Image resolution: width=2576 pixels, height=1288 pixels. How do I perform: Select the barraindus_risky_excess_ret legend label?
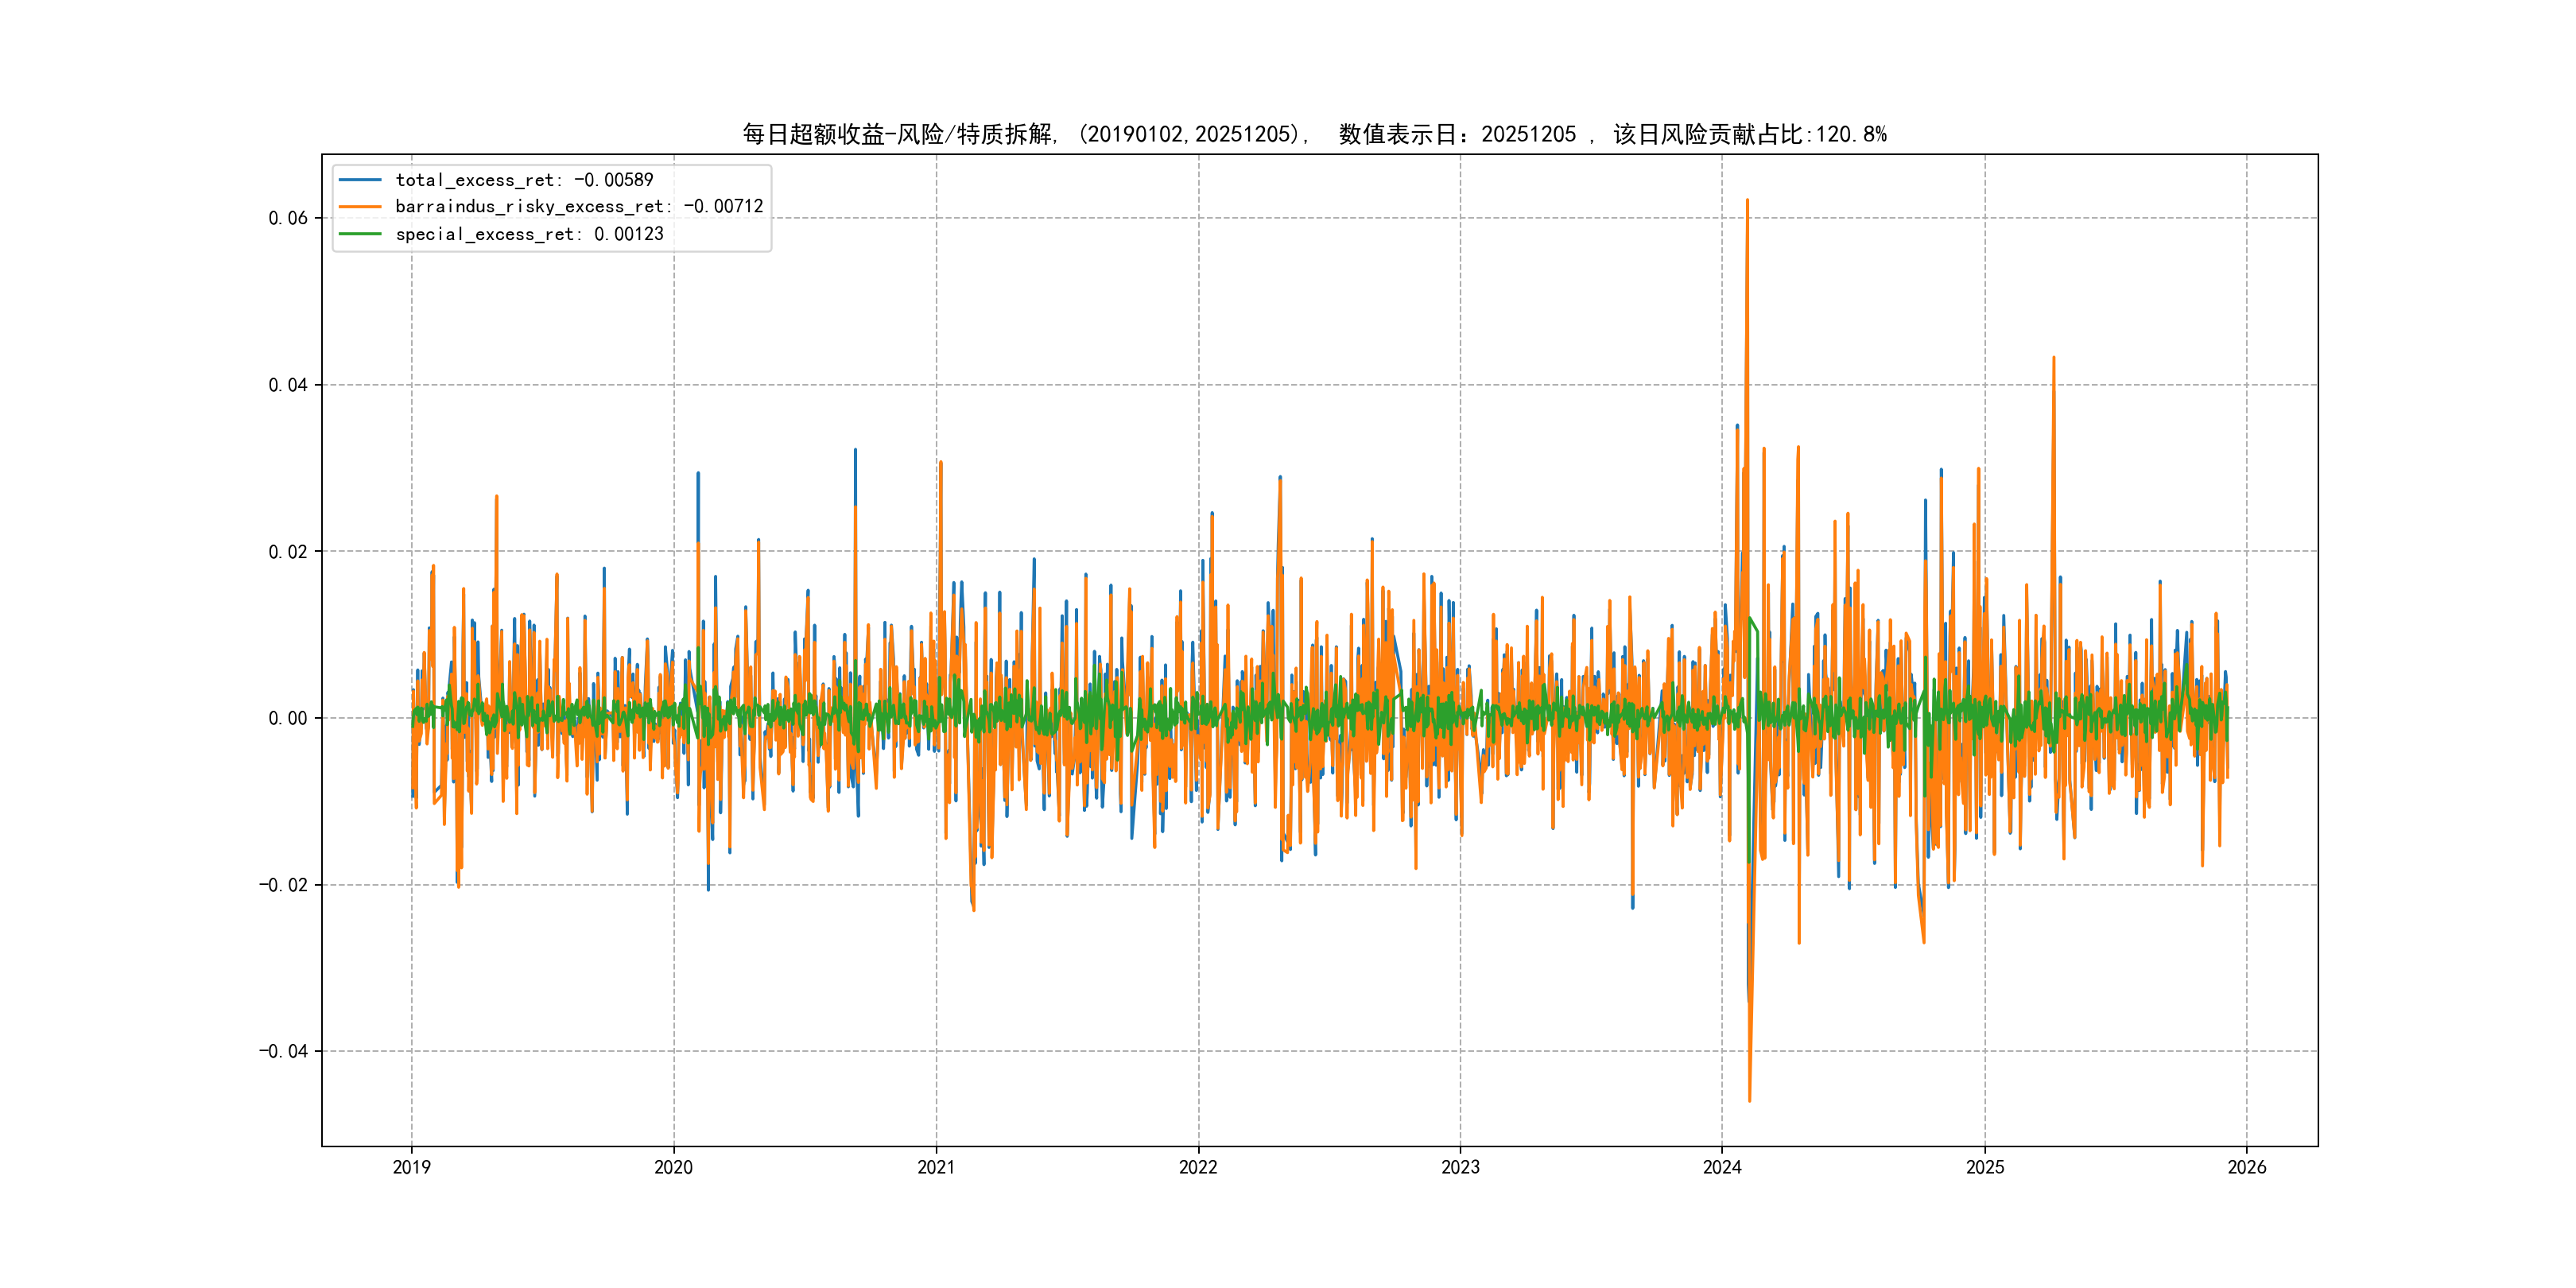click(x=579, y=207)
